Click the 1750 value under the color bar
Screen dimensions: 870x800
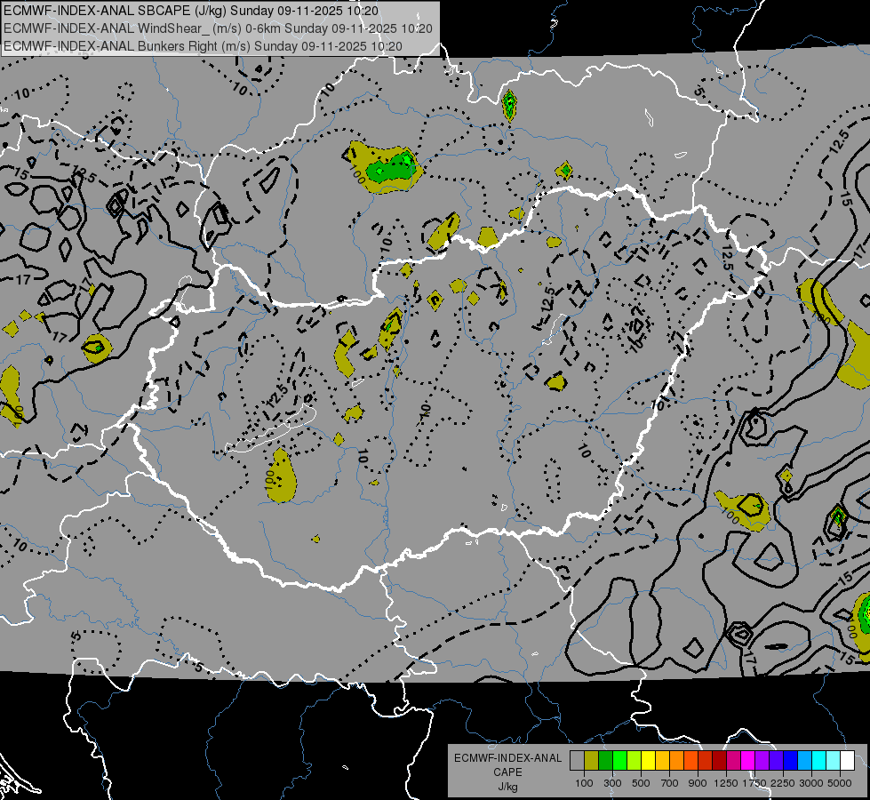pyautogui.click(x=754, y=783)
